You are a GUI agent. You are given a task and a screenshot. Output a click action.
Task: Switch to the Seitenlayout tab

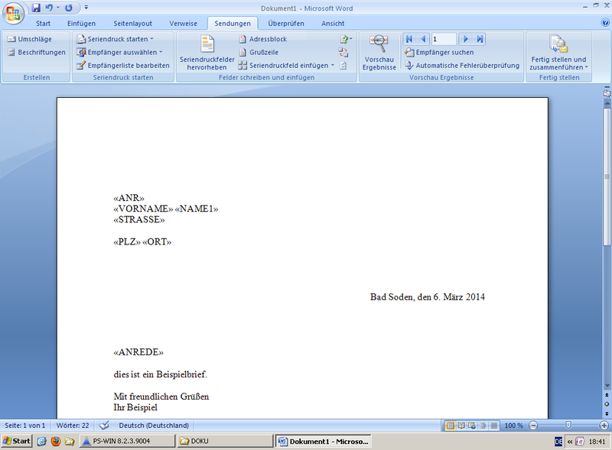pos(132,24)
